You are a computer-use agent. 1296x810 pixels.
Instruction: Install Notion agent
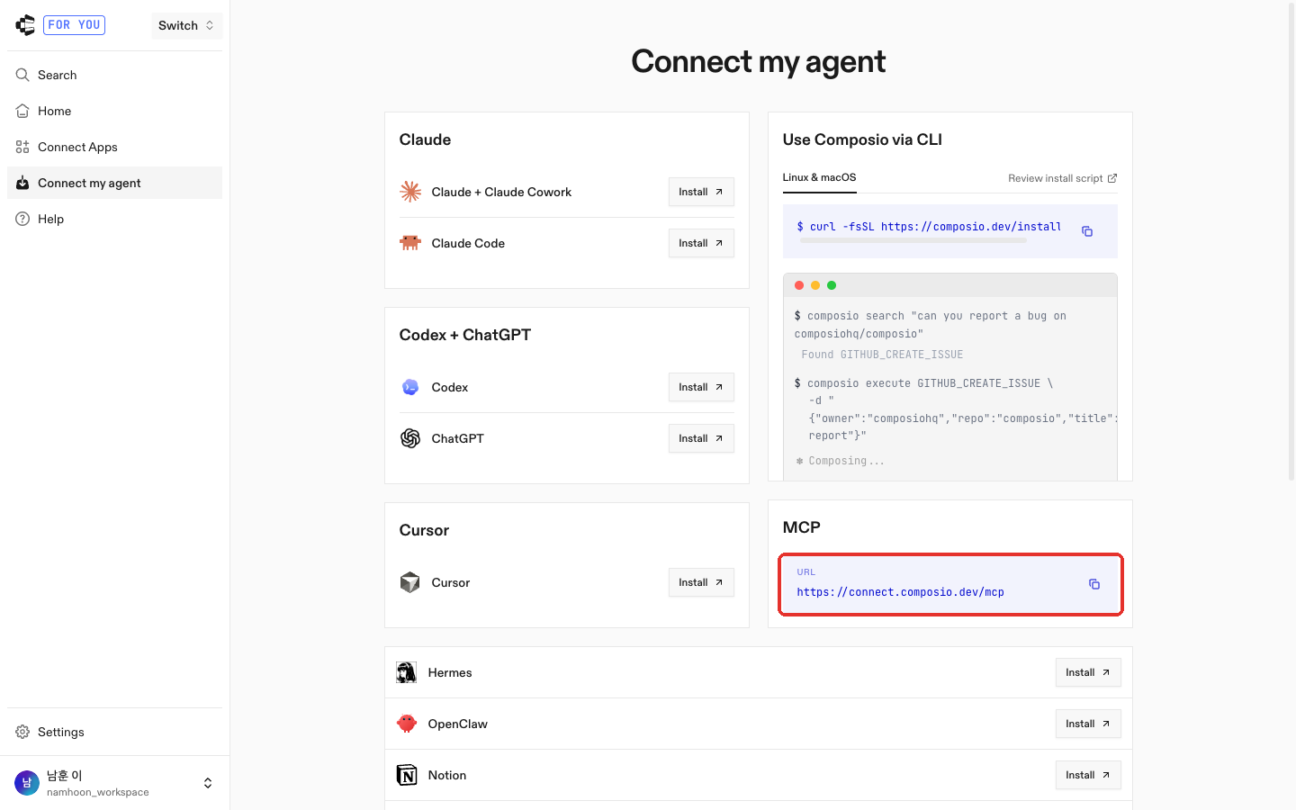tap(1088, 775)
